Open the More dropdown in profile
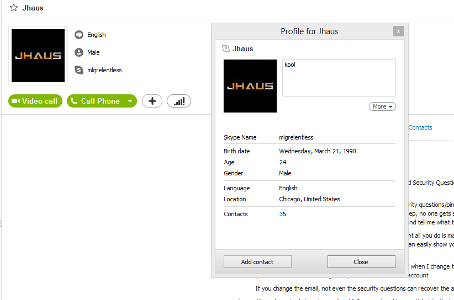Image resolution: width=454 pixels, height=300 pixels. tap(382, 106)
